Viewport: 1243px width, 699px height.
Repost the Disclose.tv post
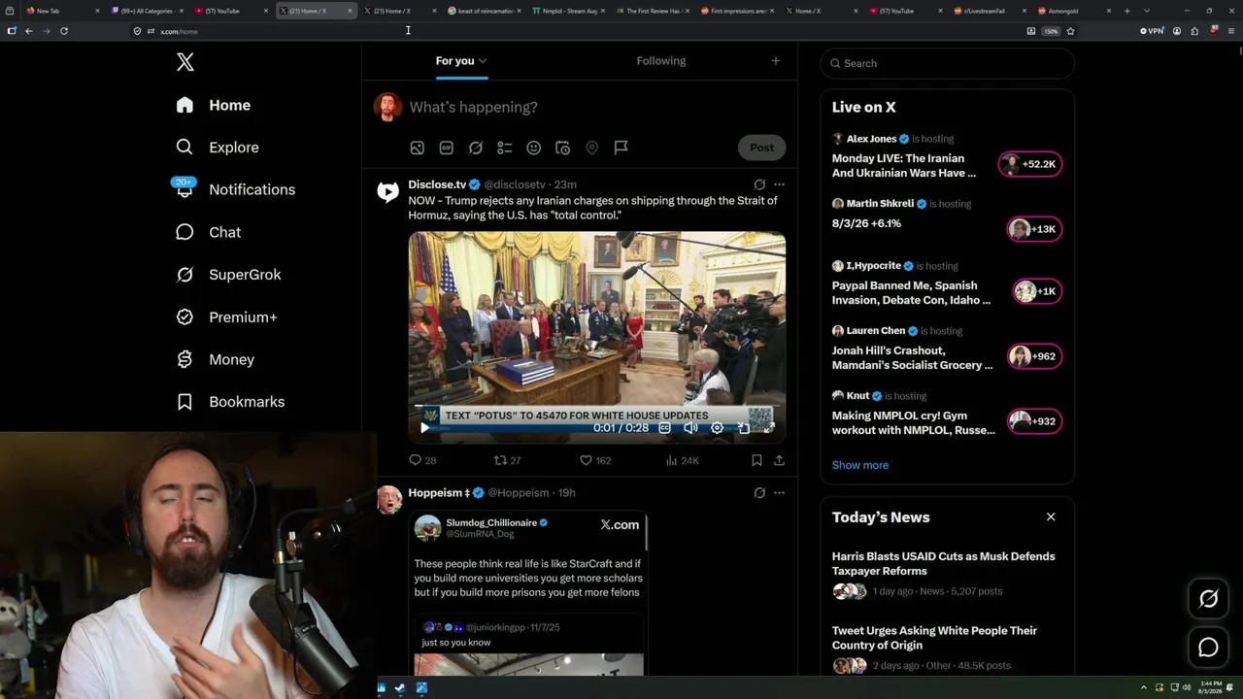507,460
